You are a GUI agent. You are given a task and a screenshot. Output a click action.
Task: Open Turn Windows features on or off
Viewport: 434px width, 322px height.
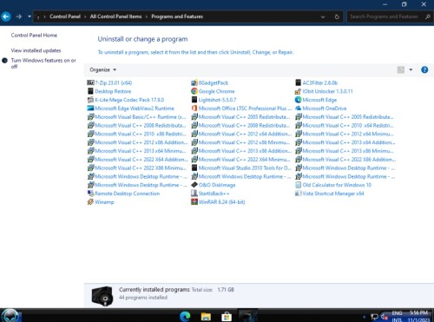[x=43, y=63]
